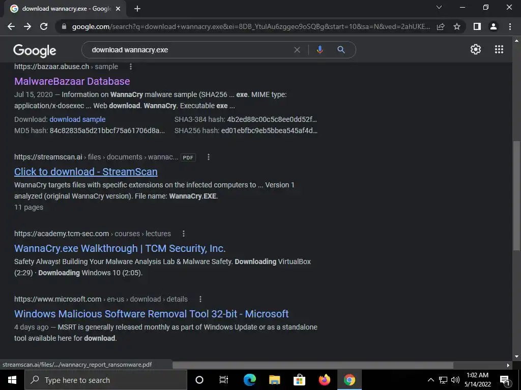Close the 'download wannacry.exe' tab
Viewport: 521px width, 390px height.
118,9
